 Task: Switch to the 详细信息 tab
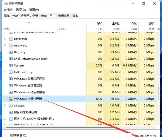click(x=64, y=16)
